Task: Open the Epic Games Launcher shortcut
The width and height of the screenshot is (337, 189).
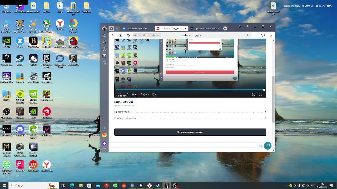Action: (x=47, y=61)
